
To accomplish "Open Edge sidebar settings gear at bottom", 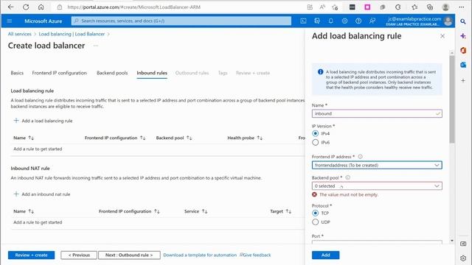I will (x=463, y=258).
